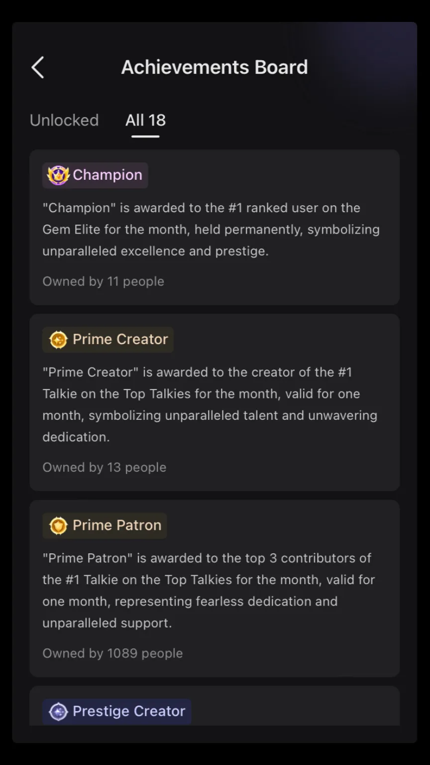
Task: Open the Champion achievement label
Action: pyautogui.click(x=95, y=175)
